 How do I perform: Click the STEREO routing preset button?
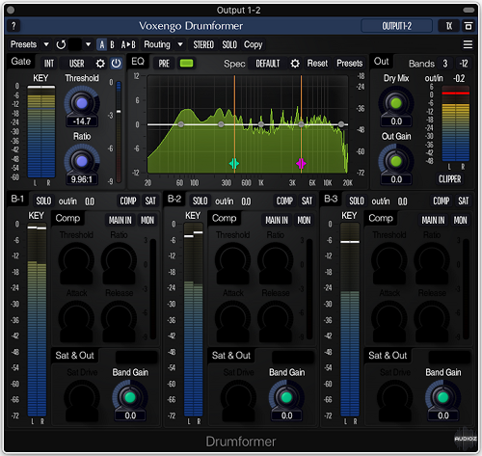tap(203, 44)
